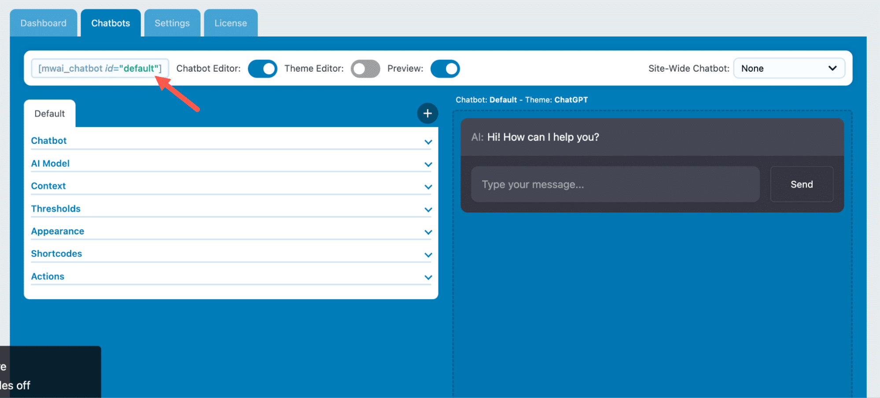Enable the Theme Editor switch
Screen dimensions: 880x398
point(365,69)
